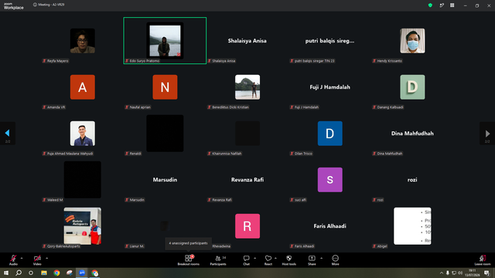Unmute microphone with the Audio button
Viewport: 495px width, 278px height.
[13, 260]
